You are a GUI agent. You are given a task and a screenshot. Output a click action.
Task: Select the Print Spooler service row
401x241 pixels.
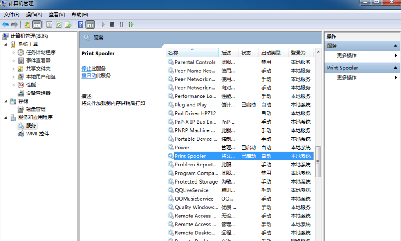pos(240,156)
